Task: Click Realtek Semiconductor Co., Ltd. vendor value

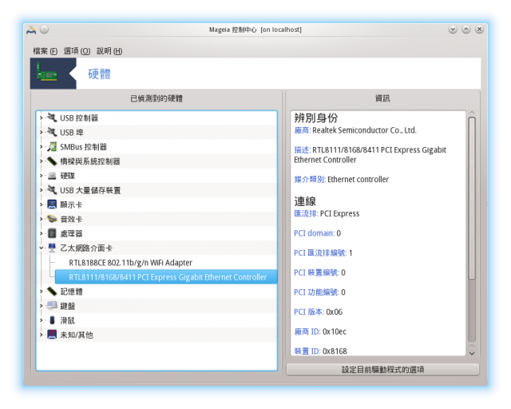Action: [x=364, y=130]
